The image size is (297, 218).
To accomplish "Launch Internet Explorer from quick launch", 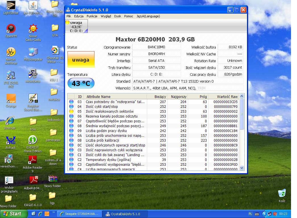I will tap(40, 214).
